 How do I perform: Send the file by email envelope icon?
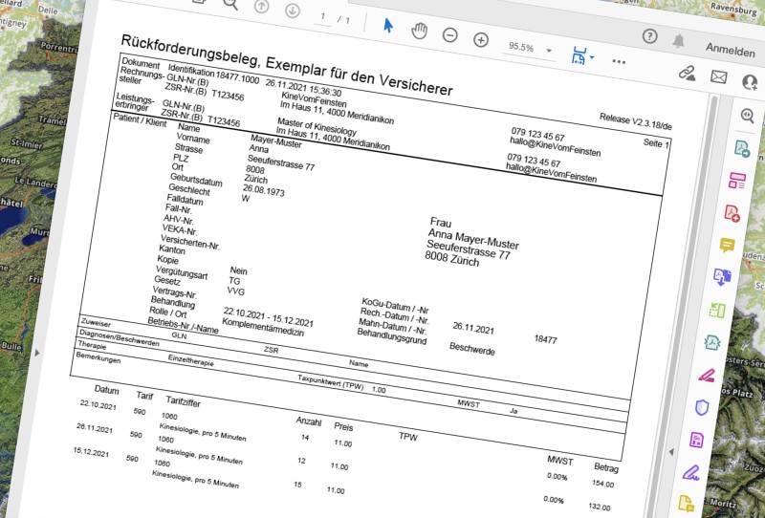pyautogui.click(x=718, y=77)
